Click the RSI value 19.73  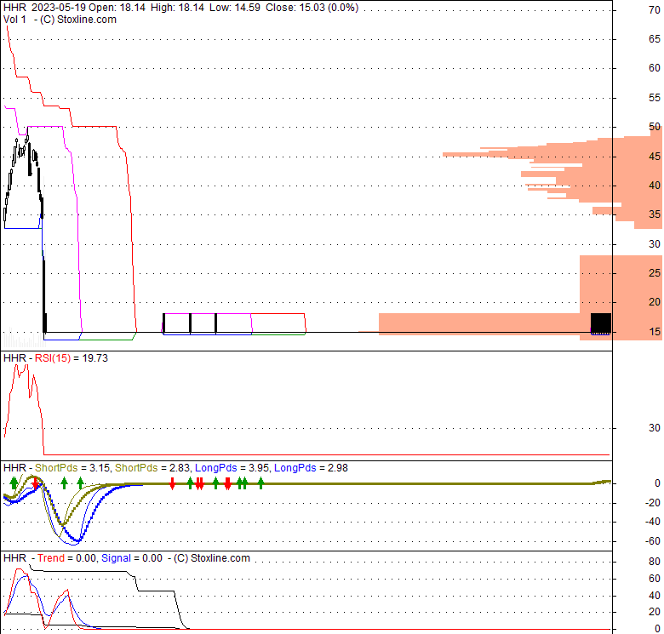pos(94,358)
